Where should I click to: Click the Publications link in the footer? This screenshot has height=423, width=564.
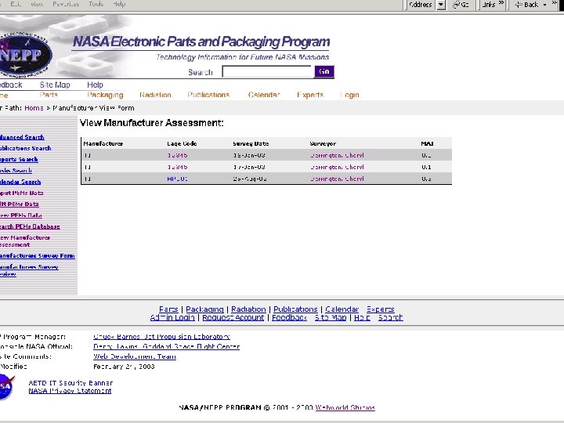(x=295, y=309)
